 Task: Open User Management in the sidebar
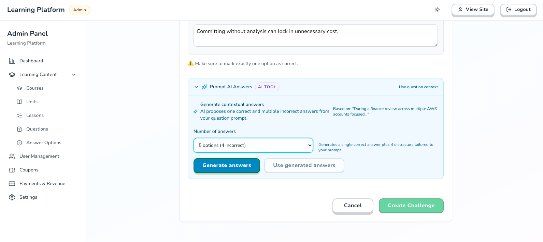(39, 156)
